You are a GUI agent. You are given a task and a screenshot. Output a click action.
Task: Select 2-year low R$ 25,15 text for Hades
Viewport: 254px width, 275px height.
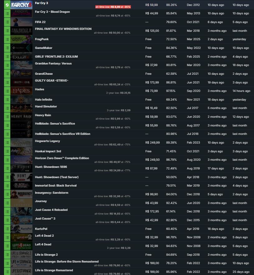(118, 93)
